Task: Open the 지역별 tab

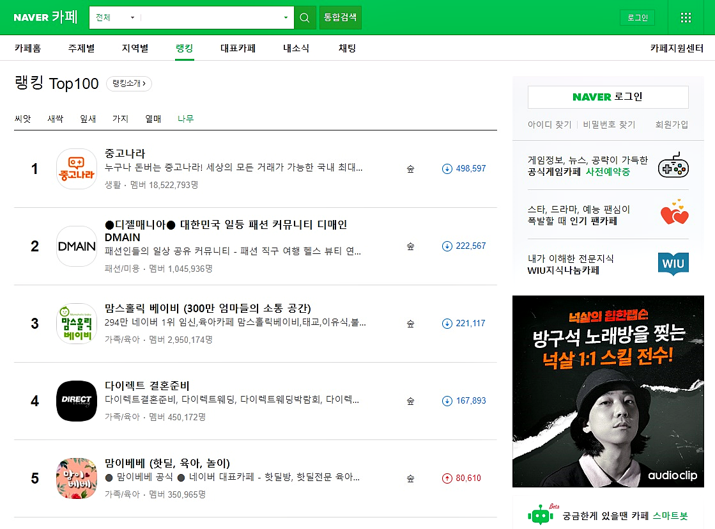Action: click(x=135, y=48)
